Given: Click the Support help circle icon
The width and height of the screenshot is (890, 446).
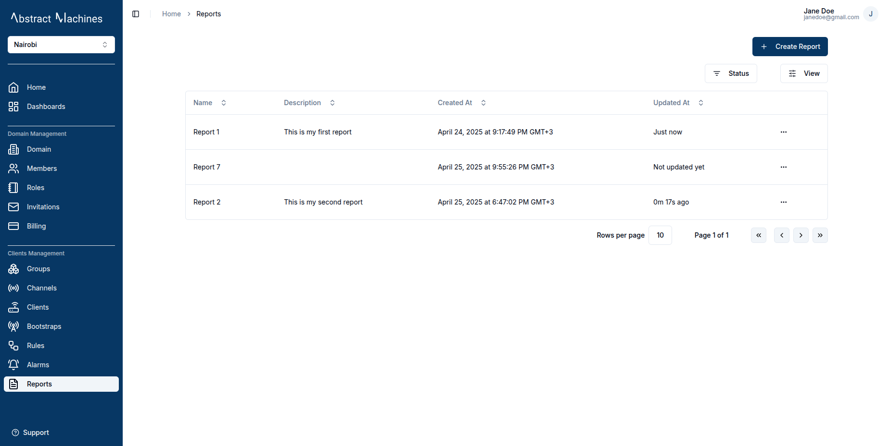Looking at the screenshot, I should tap(15, 433).
